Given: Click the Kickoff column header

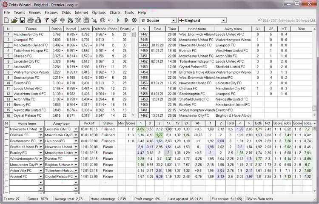Looking at the screenshot, I should click(x=89, y=124).
